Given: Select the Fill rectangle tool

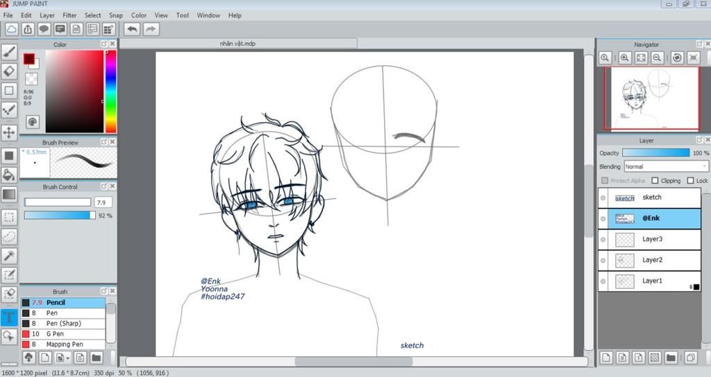Looking at the screenshot, I should coord(9,156).
